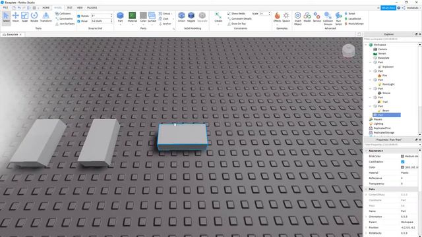Select the Lighting service in Explorer
422x237 pixels.
point(378,124)
